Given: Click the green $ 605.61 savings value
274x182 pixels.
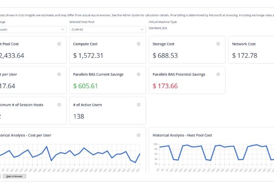Looking at the screenshot, I should click(85, 86).
